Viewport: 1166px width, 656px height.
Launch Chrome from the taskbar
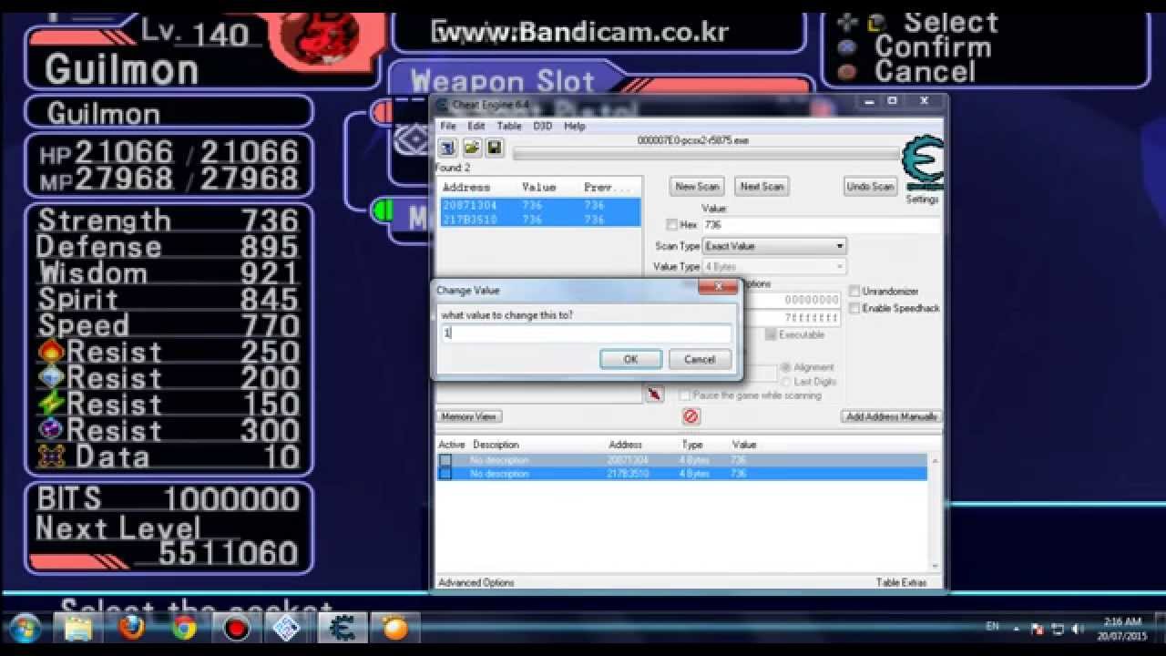tap(185, 628)
